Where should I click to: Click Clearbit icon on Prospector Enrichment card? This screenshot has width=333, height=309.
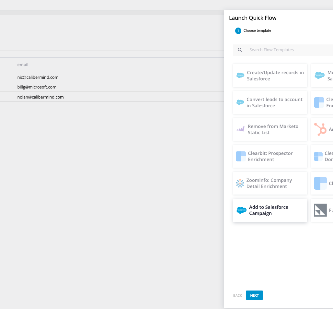241,156
